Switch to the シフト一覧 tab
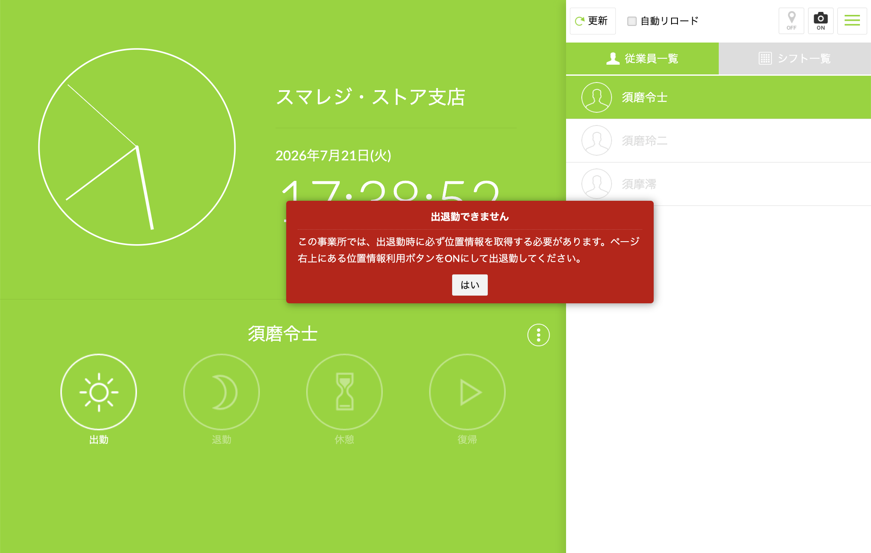871x553 pixels. click(x=795, y=59)
